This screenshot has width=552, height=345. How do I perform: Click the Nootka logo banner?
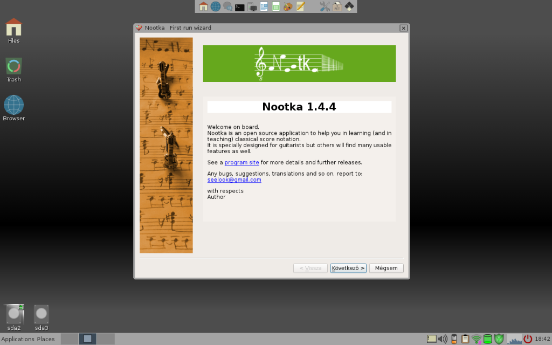pyautogui.click(x=299, y=64)
